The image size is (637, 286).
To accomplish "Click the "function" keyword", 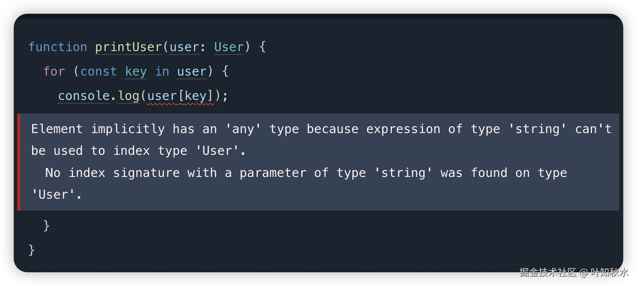I will tap(58, 47).
